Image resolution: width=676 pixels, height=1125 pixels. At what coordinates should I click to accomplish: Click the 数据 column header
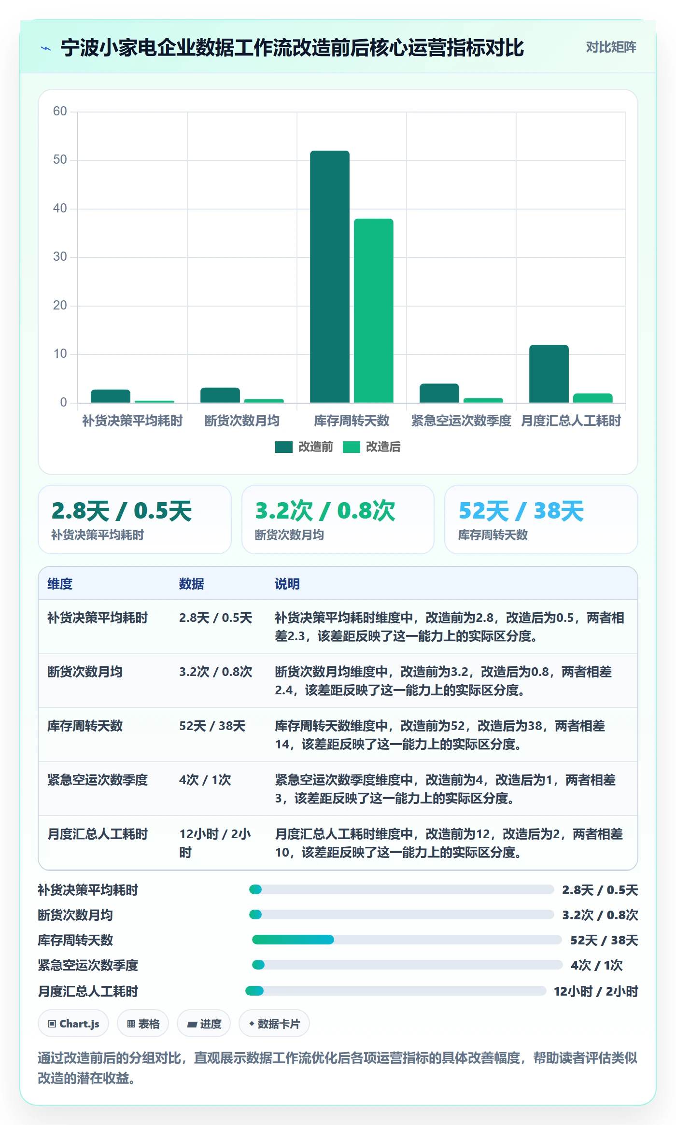192,584
